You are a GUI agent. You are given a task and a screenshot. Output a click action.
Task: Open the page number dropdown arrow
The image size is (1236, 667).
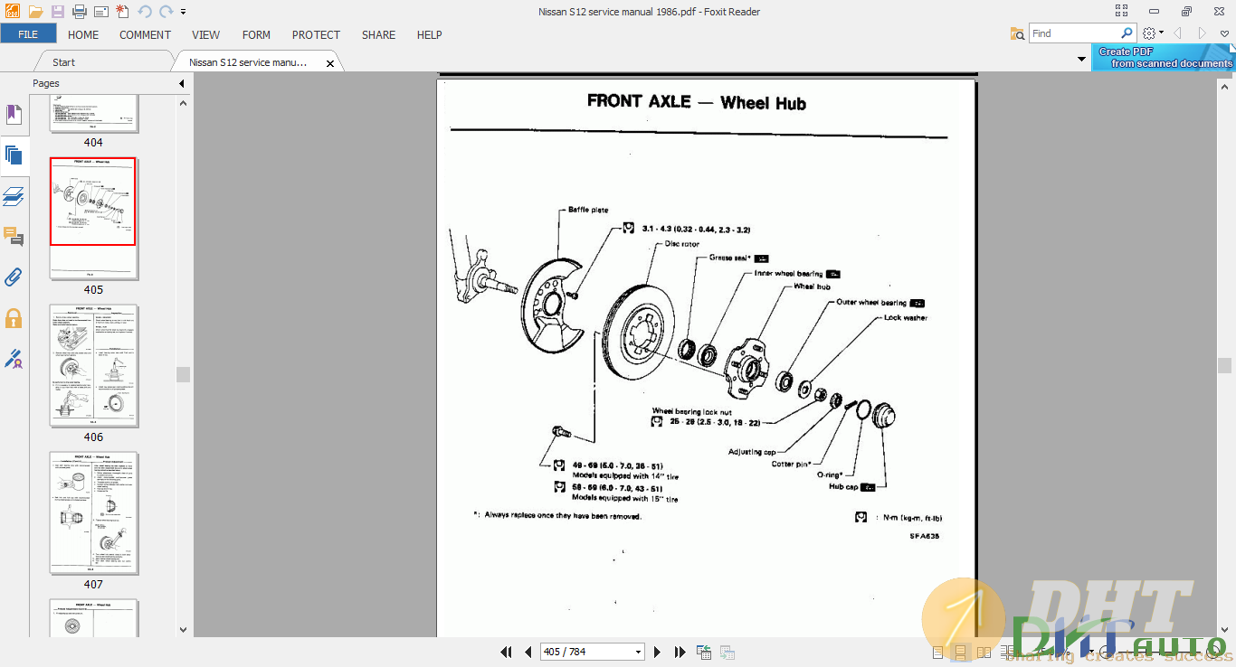pyautogui.click(x=639, y=652)
